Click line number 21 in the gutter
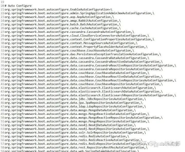The width and height of the screenshot is (185, 152). [x=3, y=9]
